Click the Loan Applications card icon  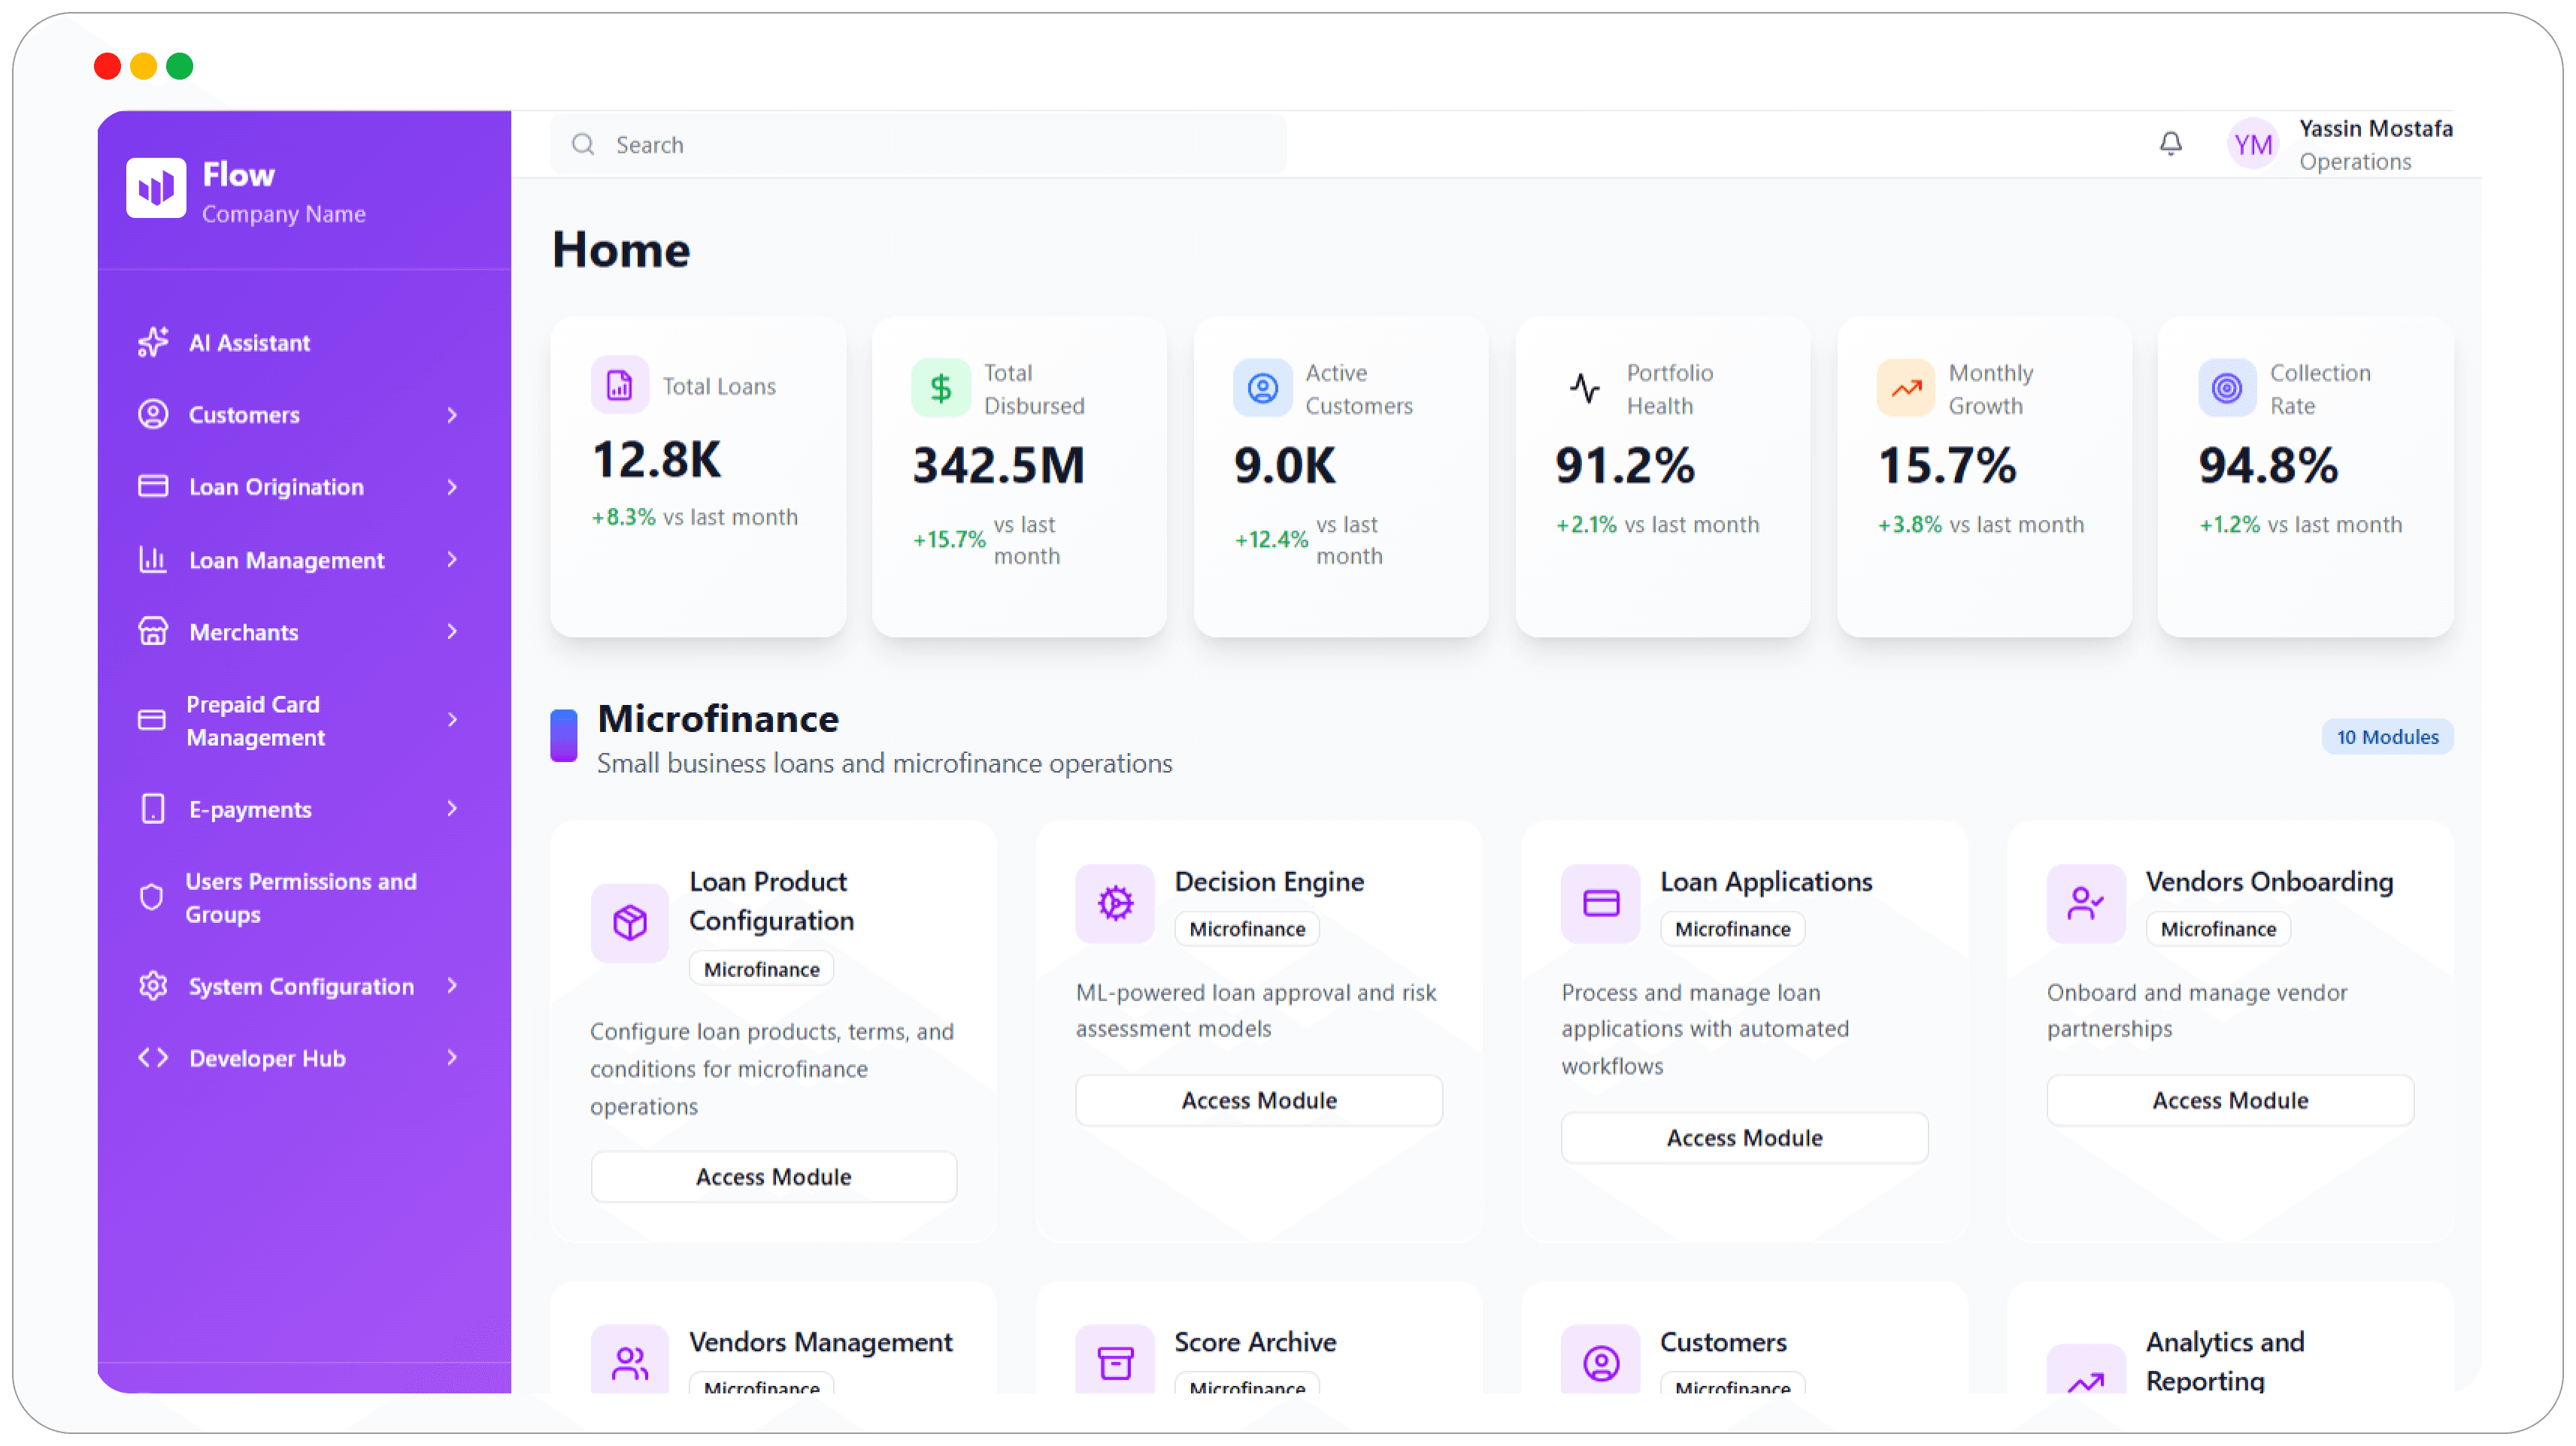click(x=1600, y=903)
